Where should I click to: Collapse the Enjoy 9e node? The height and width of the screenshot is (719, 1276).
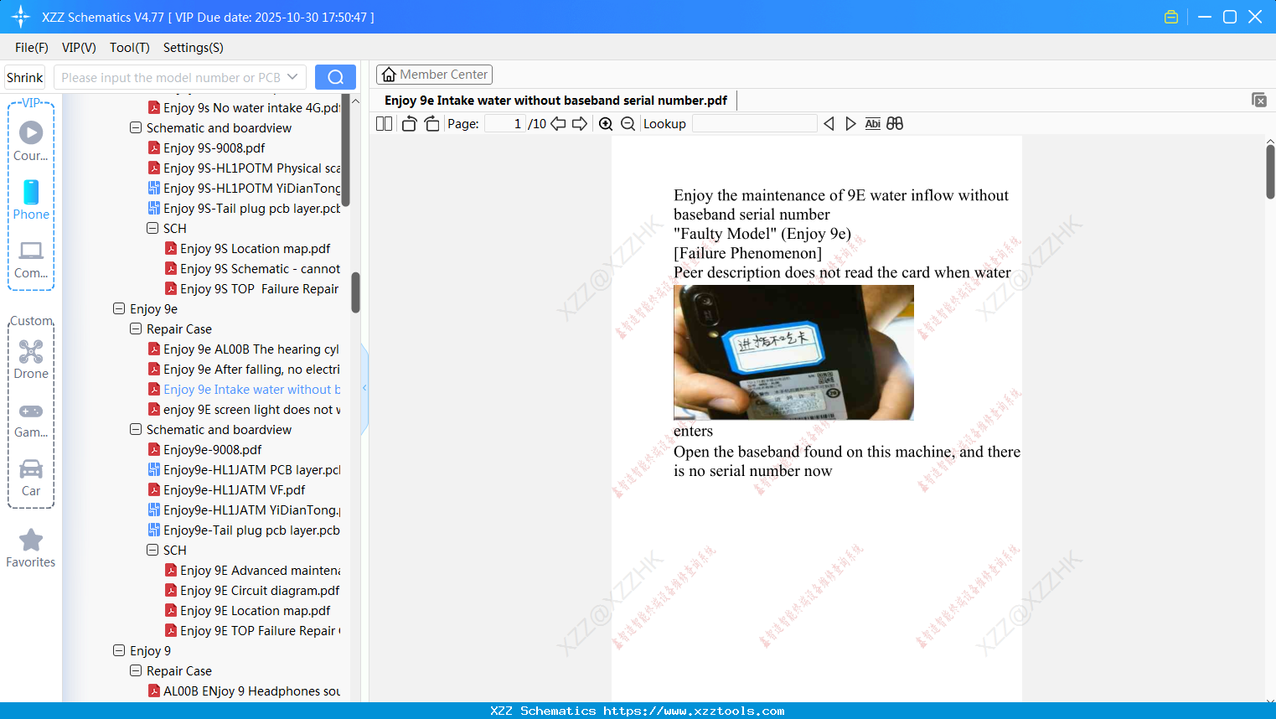tap(119, 308)
